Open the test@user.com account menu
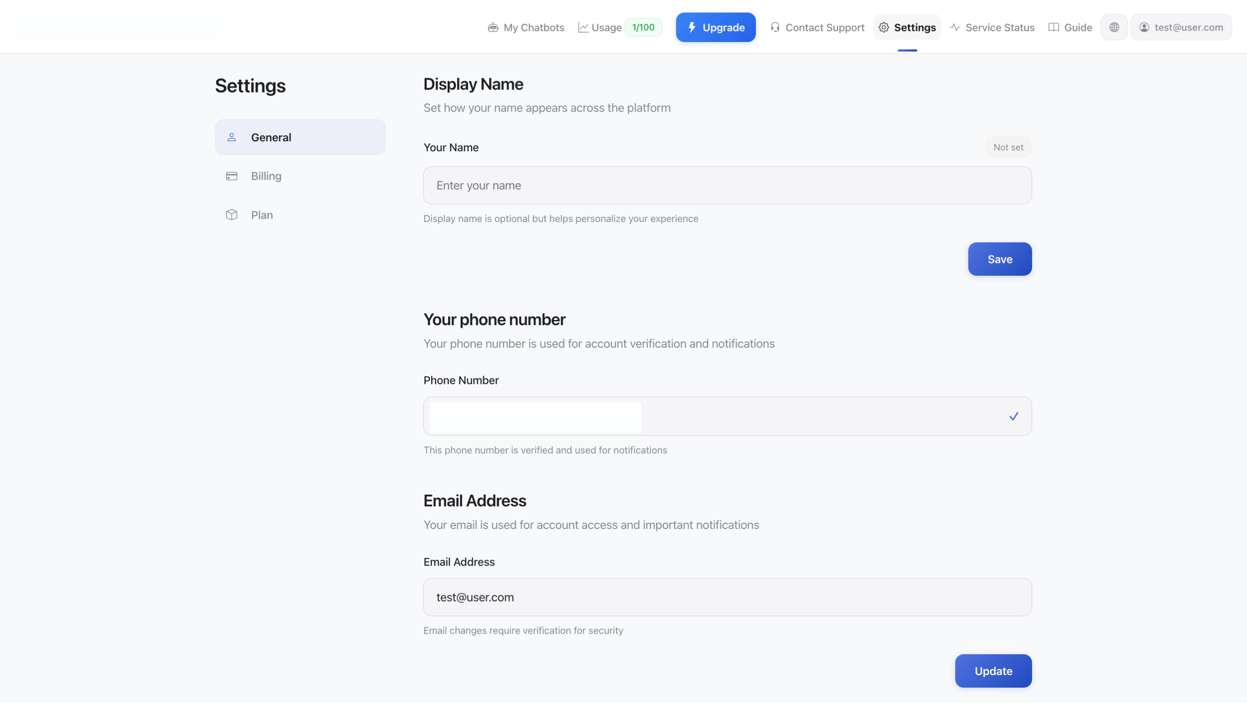Screen dimensions: 1247x705 click(x=1181, y=27)
